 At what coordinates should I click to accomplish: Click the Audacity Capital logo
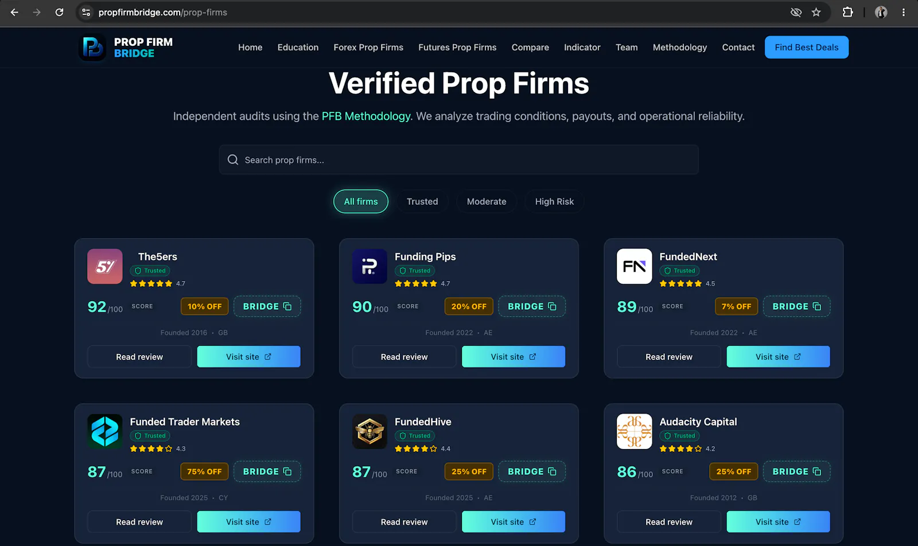[x=635, y=431]
